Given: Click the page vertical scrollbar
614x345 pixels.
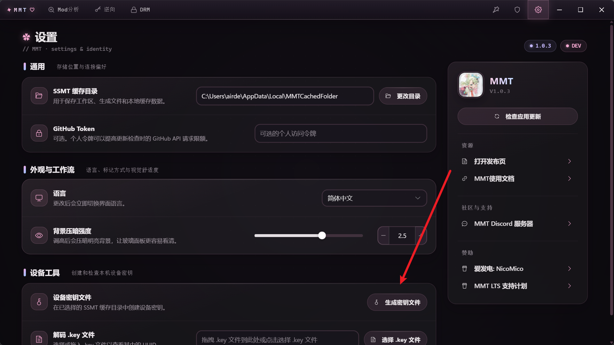Looking at the screenshot, I should [611, 169].
